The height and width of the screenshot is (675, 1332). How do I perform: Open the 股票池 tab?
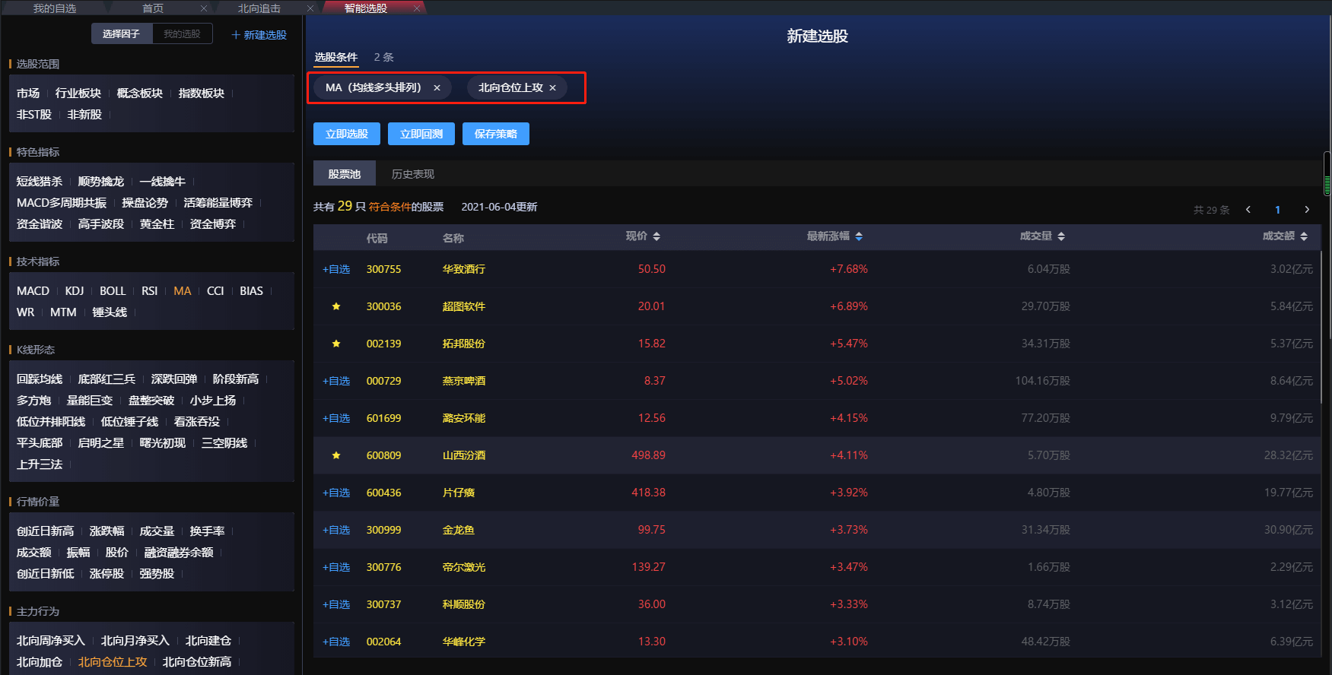345,174
